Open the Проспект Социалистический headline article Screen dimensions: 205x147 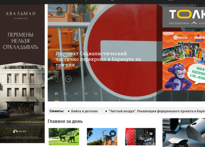click(x=98, y=59)
